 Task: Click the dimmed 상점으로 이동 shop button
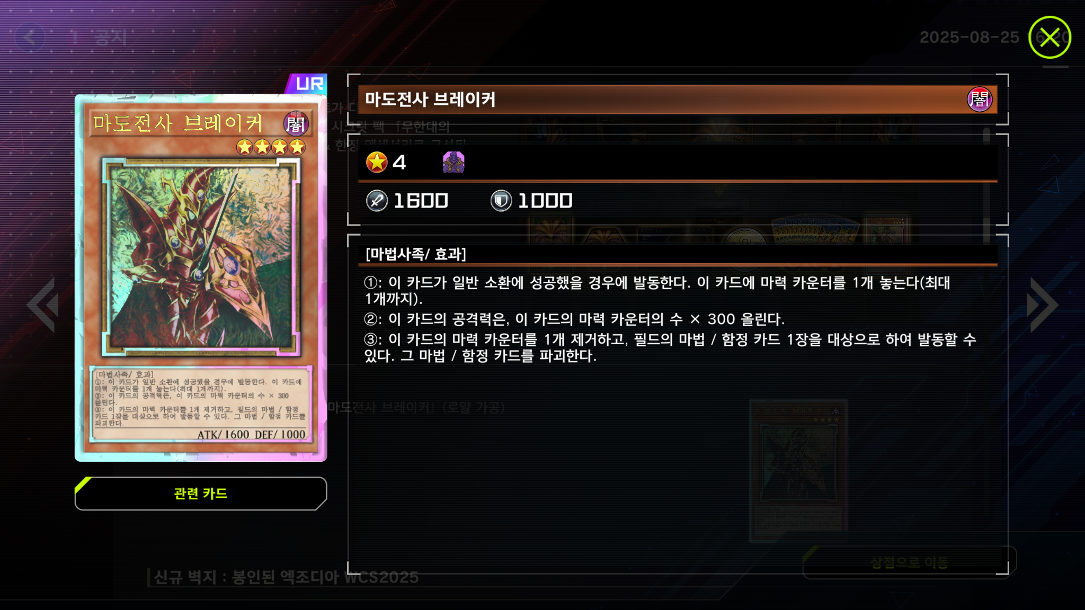point(909,562)
